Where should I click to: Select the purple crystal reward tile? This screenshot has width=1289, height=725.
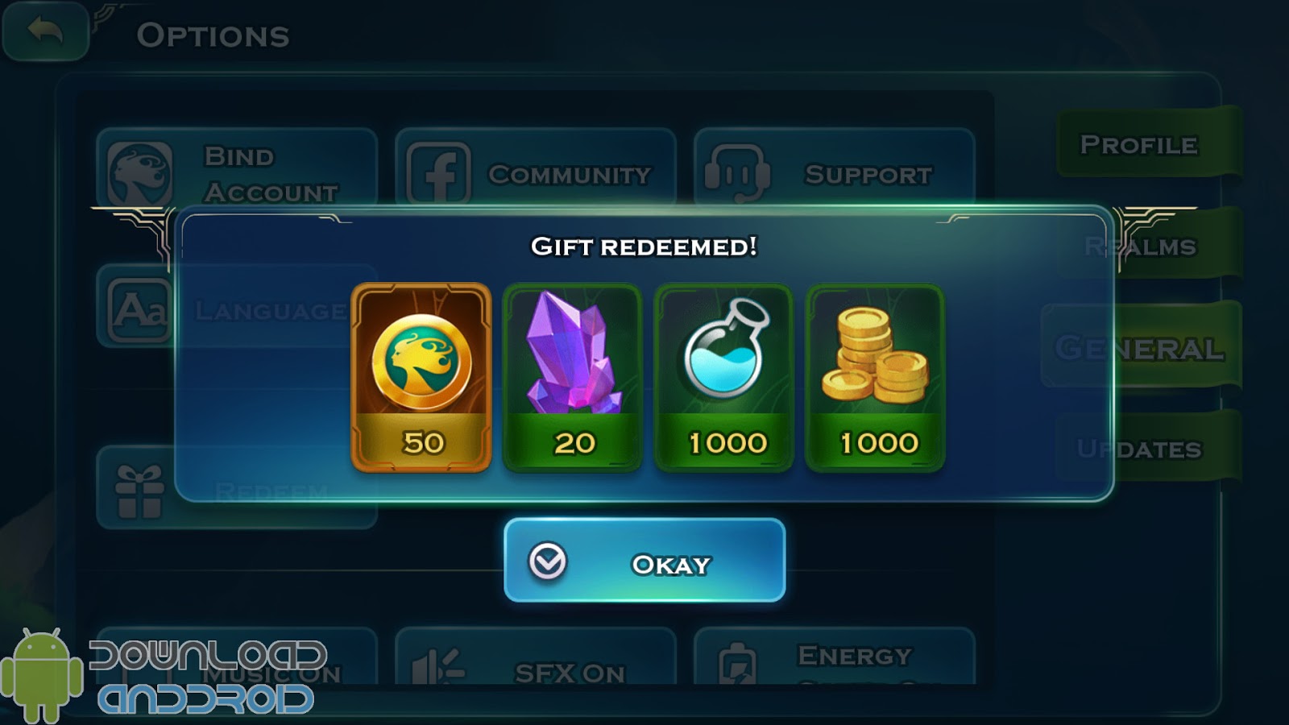572,377
